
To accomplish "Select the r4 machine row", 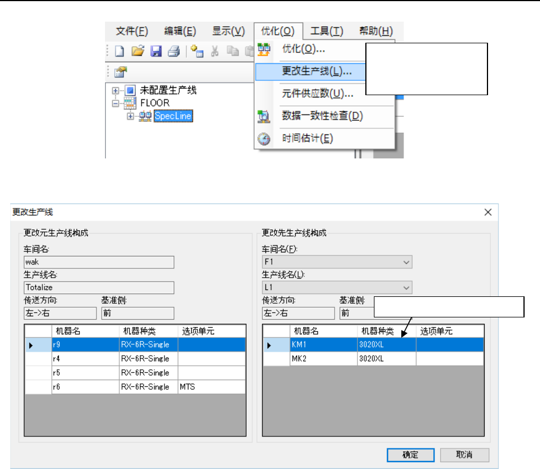I will pos(135,359).
